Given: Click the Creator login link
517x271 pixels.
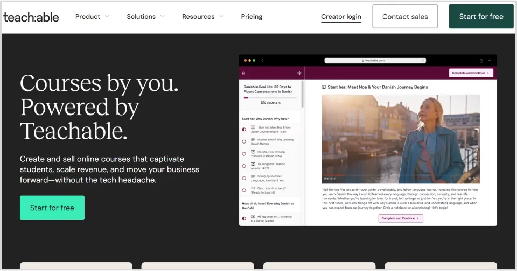Looking at the screenshot, I should tap(341, 17).
